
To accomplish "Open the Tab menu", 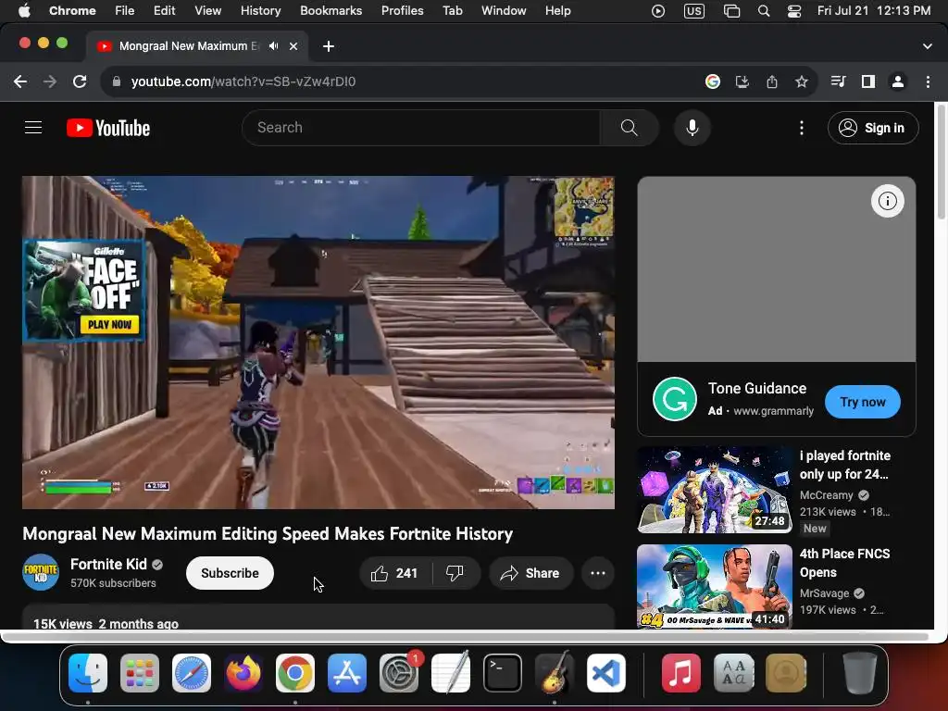I will pyautogui.click(x=452, y=10).
